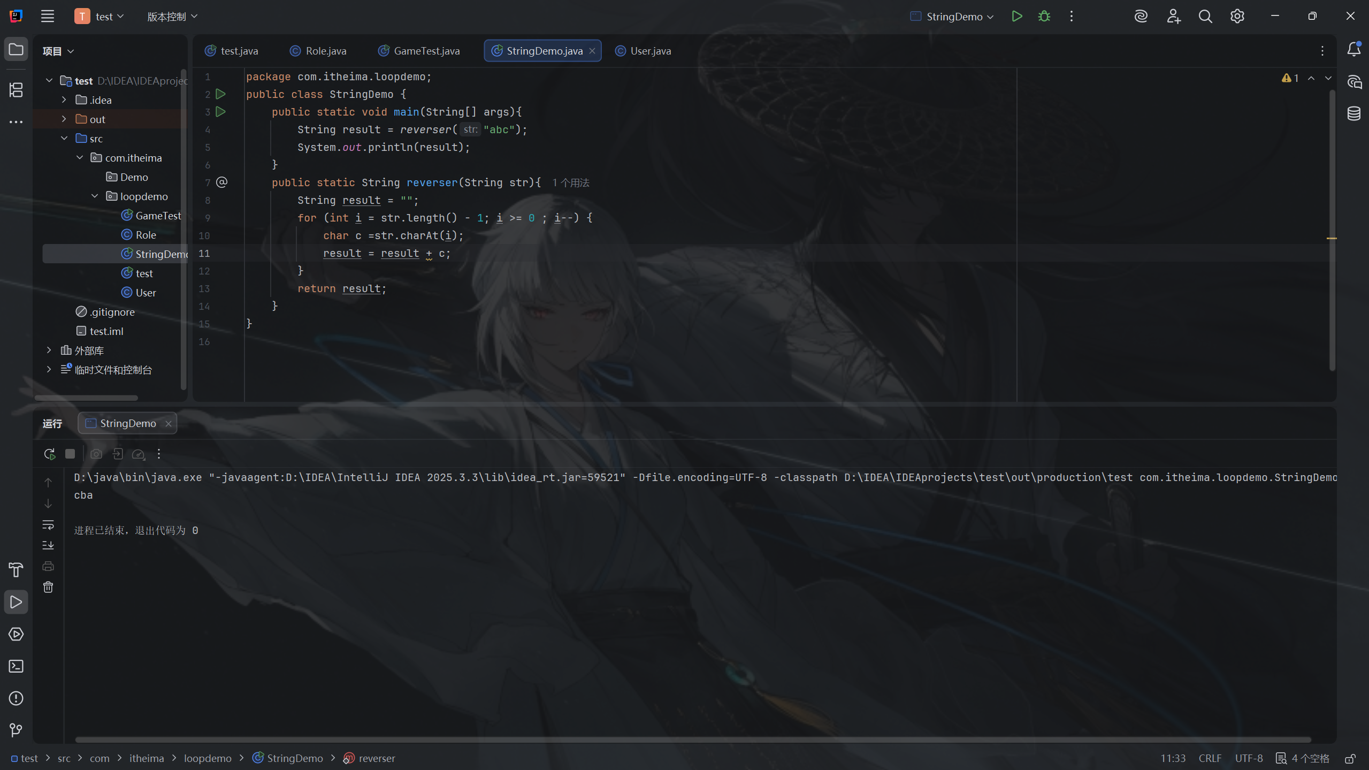The image size is (1369, 770).
Task: Rerun StringDemo in run panel
Action: click(49, 454)
